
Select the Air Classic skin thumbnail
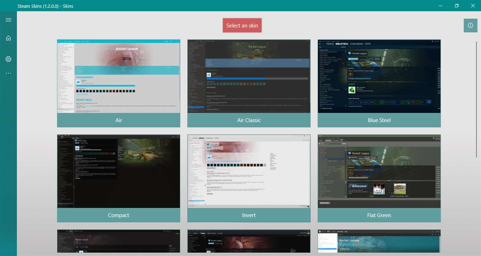point(249,76)
